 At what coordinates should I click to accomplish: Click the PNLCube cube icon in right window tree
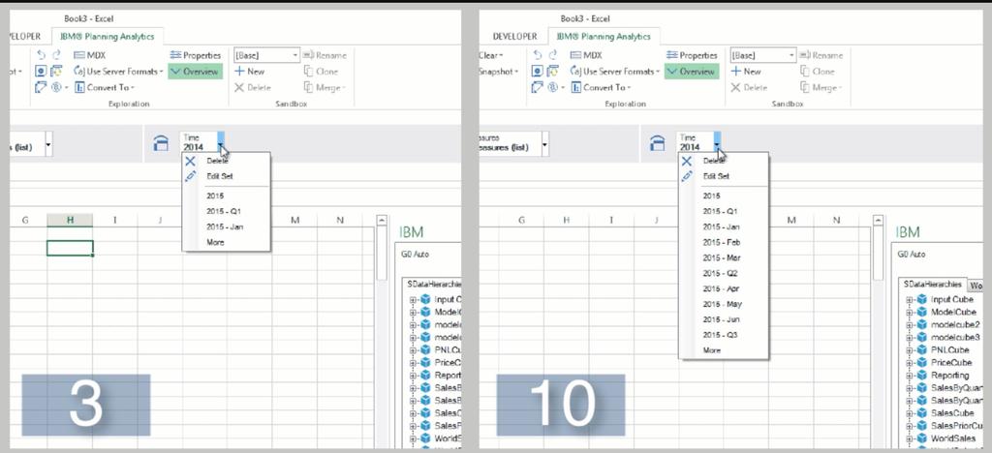pos(922,350)
